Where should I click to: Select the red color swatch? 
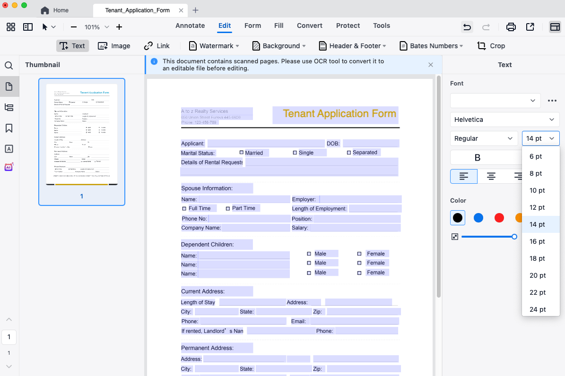click(x=499, y=218)
